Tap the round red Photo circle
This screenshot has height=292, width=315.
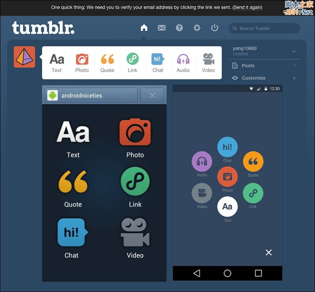[x=228, y=177]
